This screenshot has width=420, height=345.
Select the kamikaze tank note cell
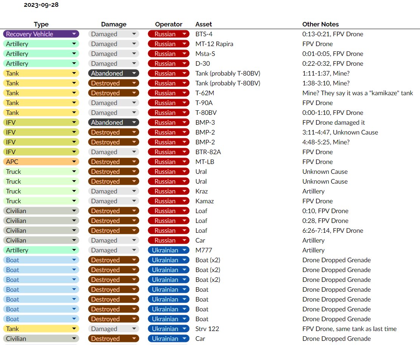pyautogui.click(x=357, y=93)
